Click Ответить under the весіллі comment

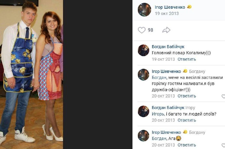(187, 96)
